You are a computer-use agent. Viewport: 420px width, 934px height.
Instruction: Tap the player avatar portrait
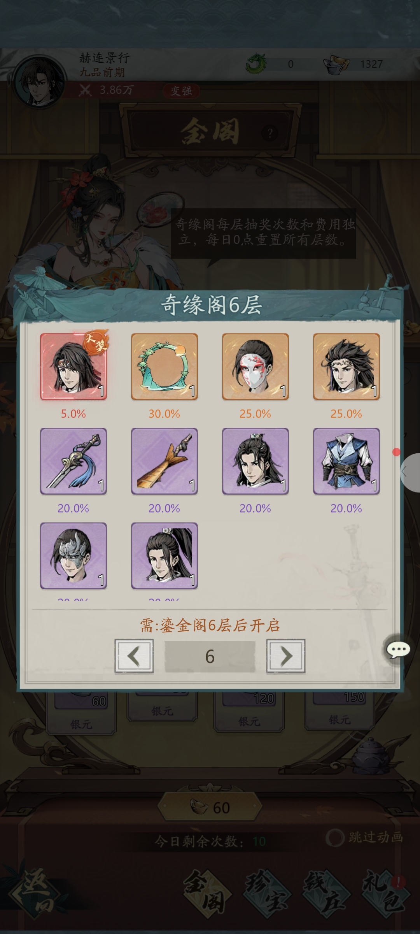39,81
